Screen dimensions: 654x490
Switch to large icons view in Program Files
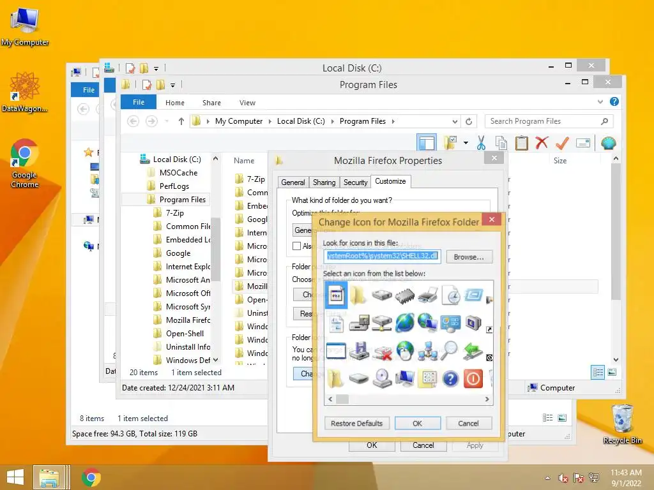[612, 372]
